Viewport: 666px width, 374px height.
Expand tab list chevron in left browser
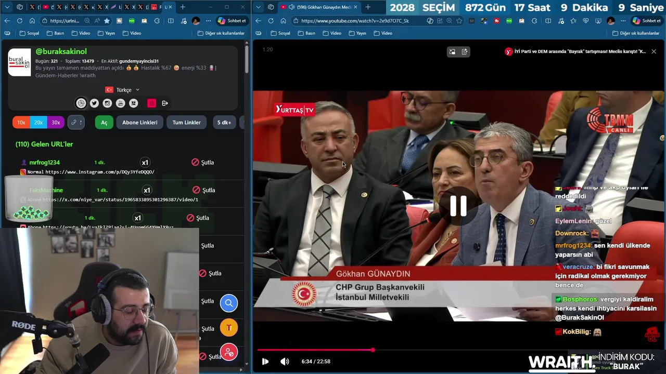7,7
